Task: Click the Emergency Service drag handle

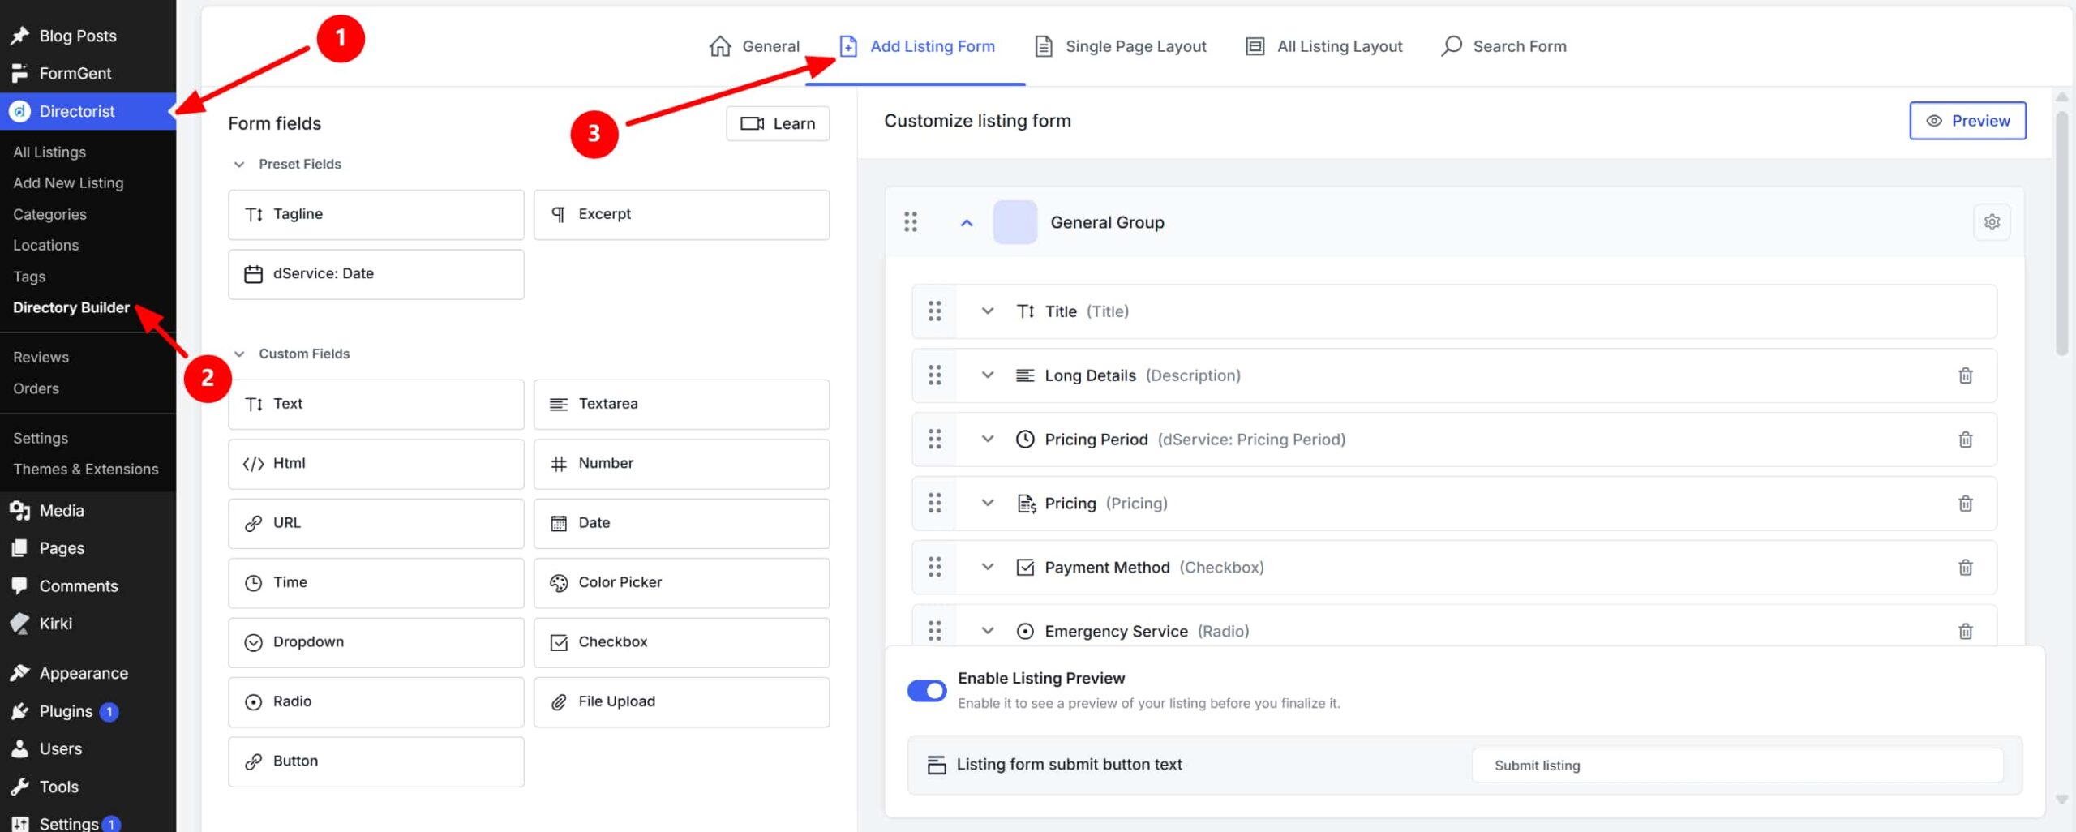Action: pos(935,631)
